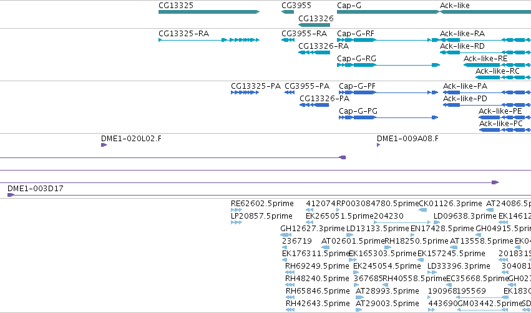531x313 pixels.
Task: Click the Ack-like-RA transcript label
Action: click(462, 34)
